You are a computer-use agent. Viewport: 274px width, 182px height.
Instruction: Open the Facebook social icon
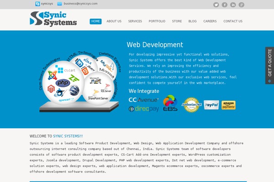[225, 5]
